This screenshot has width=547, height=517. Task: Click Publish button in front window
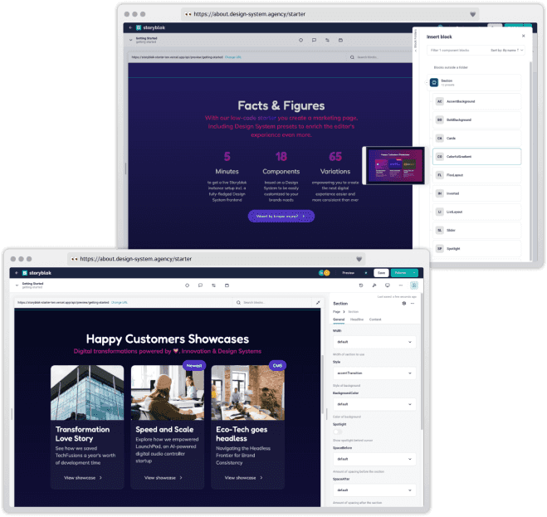[400, 273]
